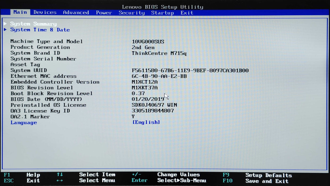Open System Time & Date entry

point(40,30)
